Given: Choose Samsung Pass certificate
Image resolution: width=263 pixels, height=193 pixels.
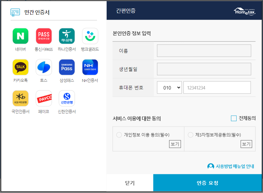Looking at the screenshot, I should click(67, 67).
